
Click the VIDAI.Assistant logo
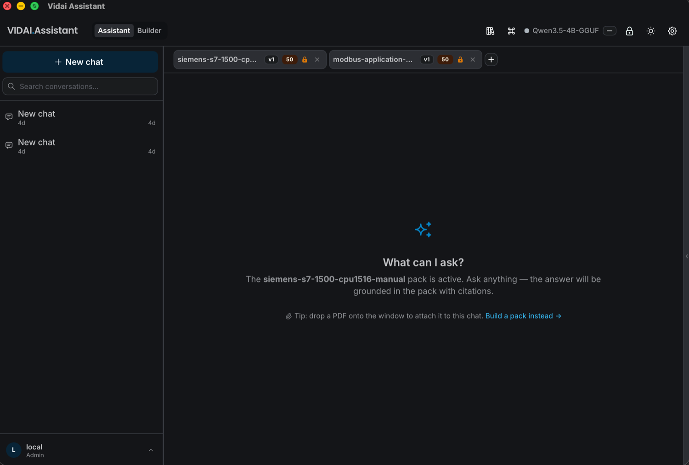tap(42, 30)
